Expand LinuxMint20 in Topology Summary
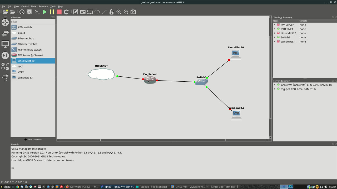337x189 pixels. [x=275, y=33]
